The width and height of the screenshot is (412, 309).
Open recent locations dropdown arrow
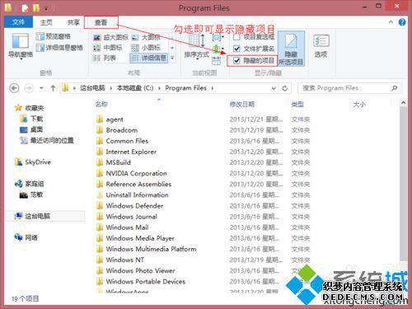coord(41,88)
